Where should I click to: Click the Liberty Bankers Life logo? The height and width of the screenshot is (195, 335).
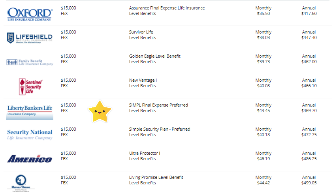click(30, 111)
